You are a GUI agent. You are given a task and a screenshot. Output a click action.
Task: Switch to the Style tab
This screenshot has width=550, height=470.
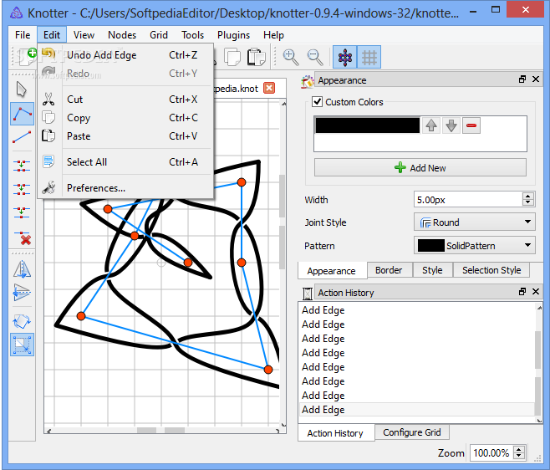click(x=432, y=270)
